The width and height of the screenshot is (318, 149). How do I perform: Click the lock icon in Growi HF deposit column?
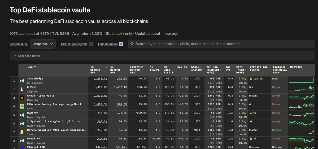click(251, 139)
